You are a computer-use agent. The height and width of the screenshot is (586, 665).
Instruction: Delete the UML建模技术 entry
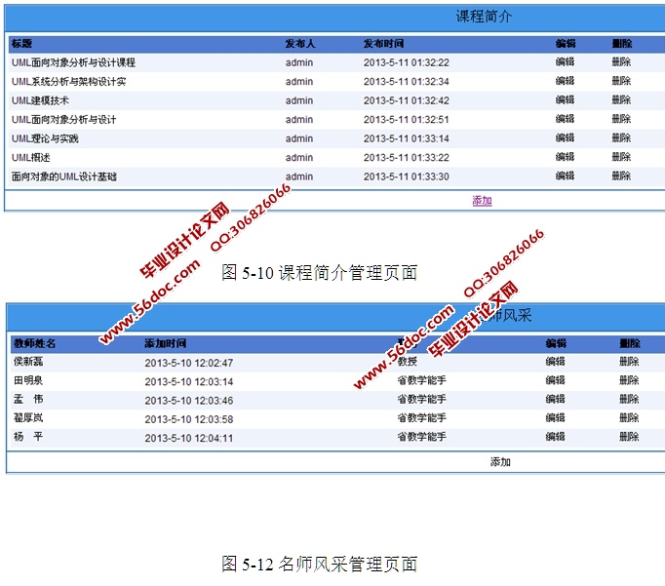(621, 100)
